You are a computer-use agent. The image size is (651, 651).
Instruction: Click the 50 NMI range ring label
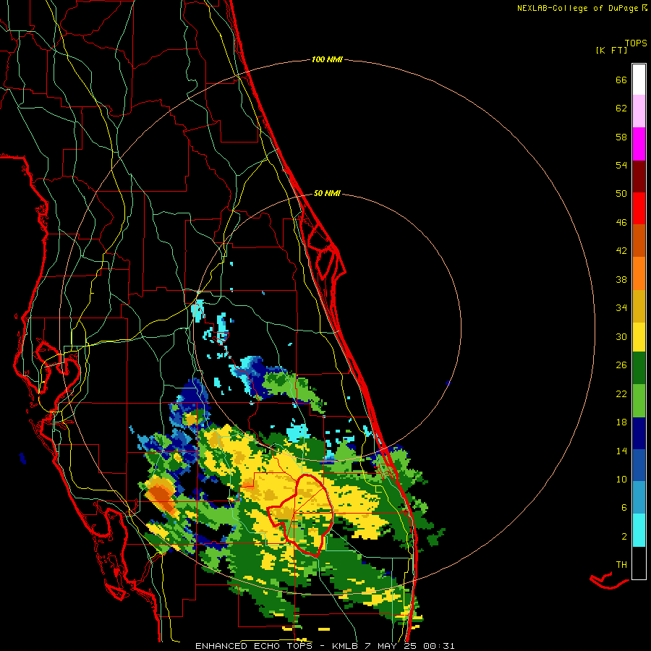327,193
